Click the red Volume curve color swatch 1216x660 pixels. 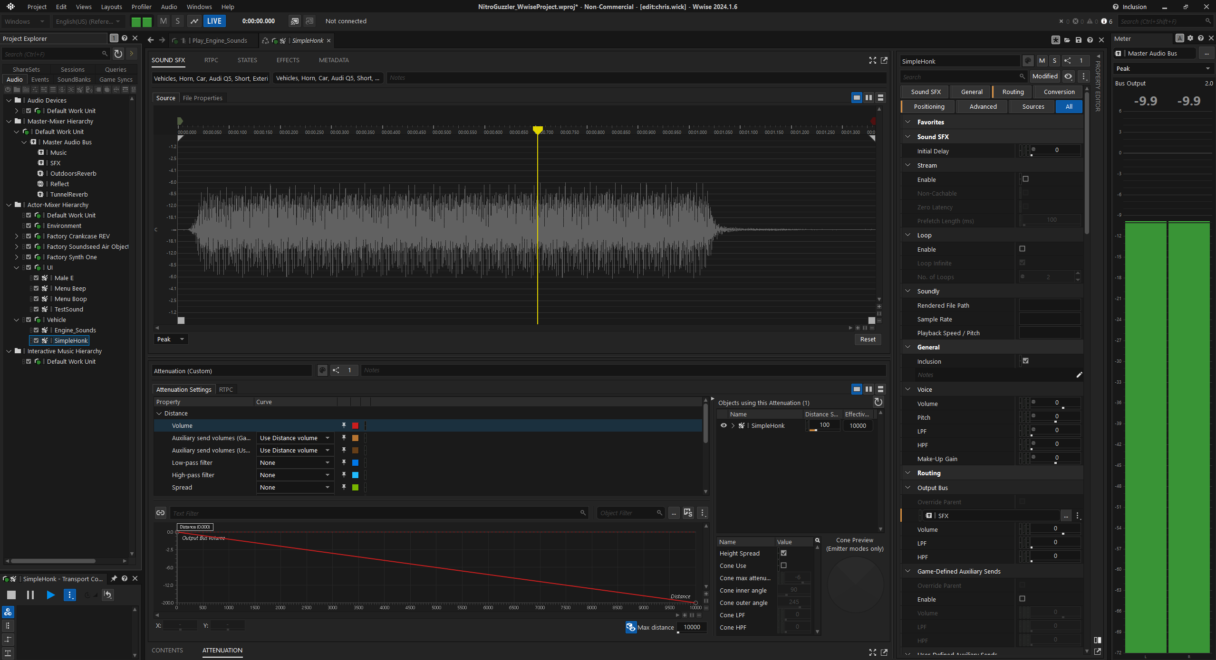[355, 426]
